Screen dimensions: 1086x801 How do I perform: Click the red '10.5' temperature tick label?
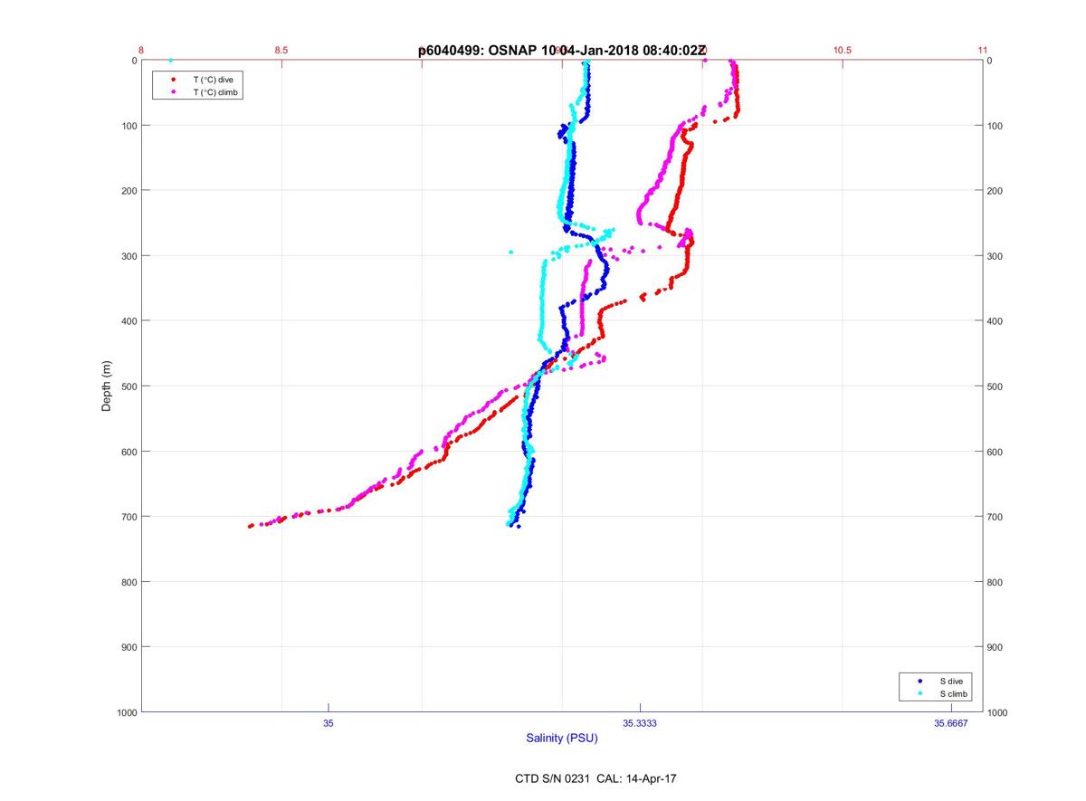843,51
